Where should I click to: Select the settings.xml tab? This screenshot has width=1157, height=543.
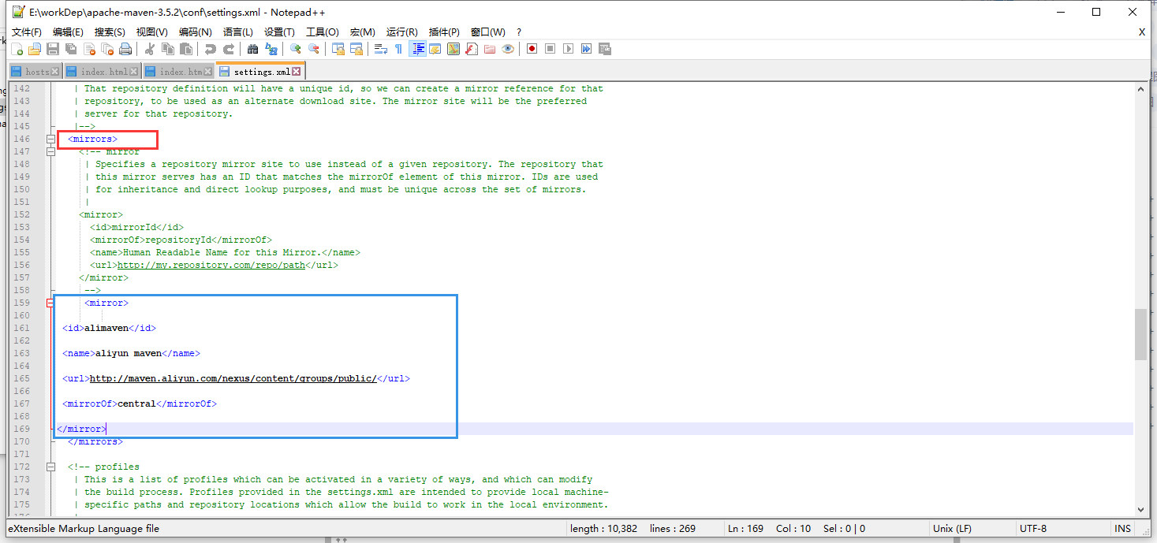260,72
